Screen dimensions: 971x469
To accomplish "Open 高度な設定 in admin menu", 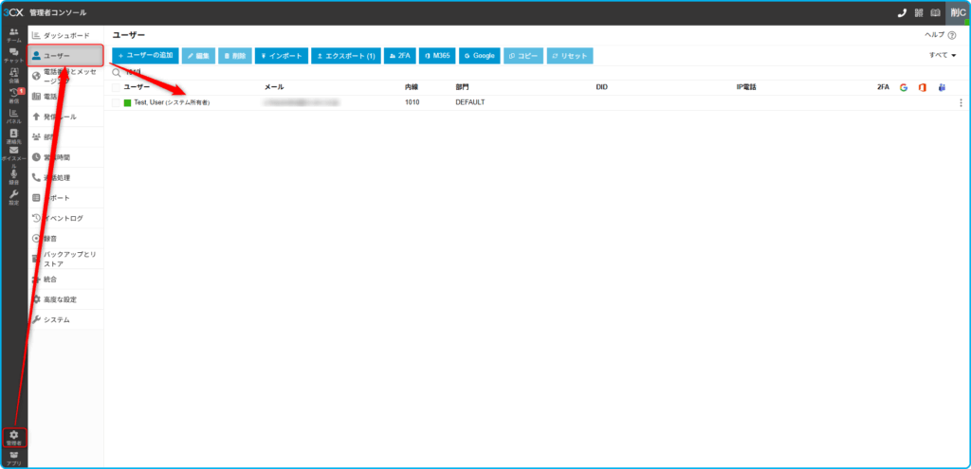I will 65,299.
